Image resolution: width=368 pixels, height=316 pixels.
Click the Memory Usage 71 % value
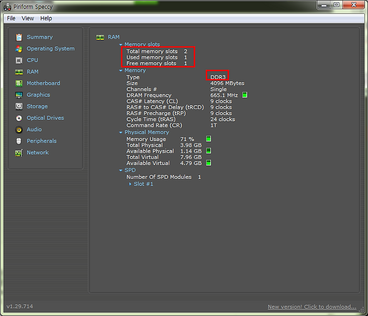coord(187,139)
